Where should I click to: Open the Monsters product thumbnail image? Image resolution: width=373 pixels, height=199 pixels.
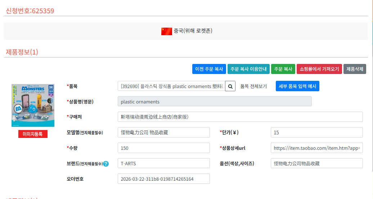pos(33,105)
